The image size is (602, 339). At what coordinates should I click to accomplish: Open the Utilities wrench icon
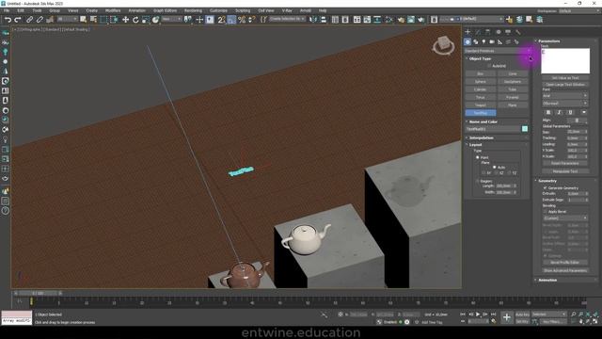[518, 32]
